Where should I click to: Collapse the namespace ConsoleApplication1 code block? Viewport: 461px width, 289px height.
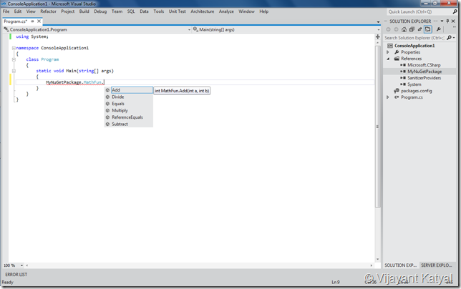coord(14,48)
